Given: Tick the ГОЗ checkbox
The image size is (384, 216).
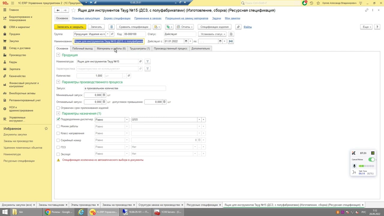Looking at the screenshot, I should tap(58, 147).
